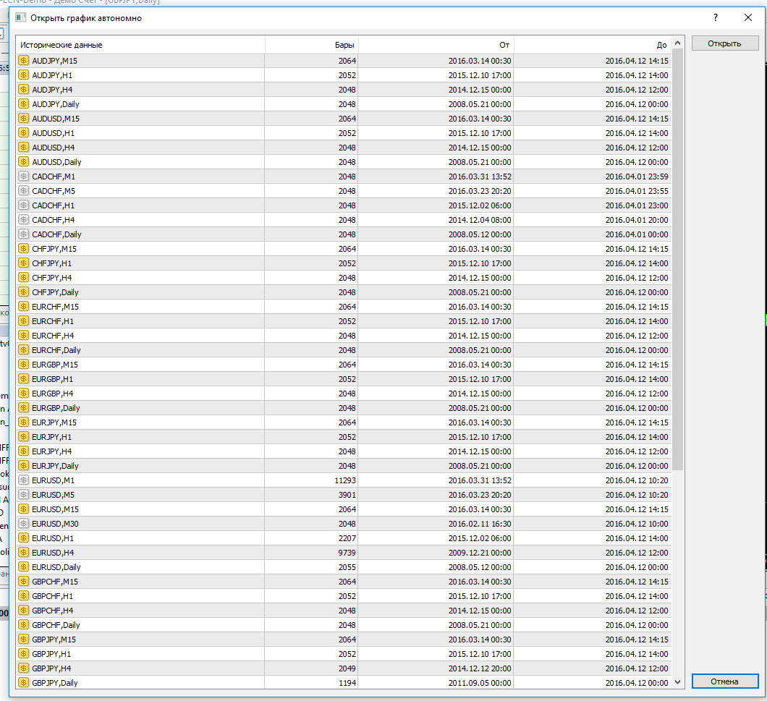Sort by От column header

tap(436, 45)
